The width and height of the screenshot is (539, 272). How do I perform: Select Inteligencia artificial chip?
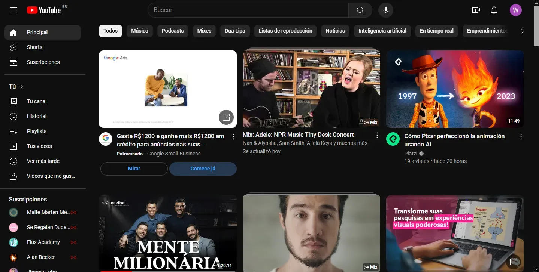[x=382, y=31]
